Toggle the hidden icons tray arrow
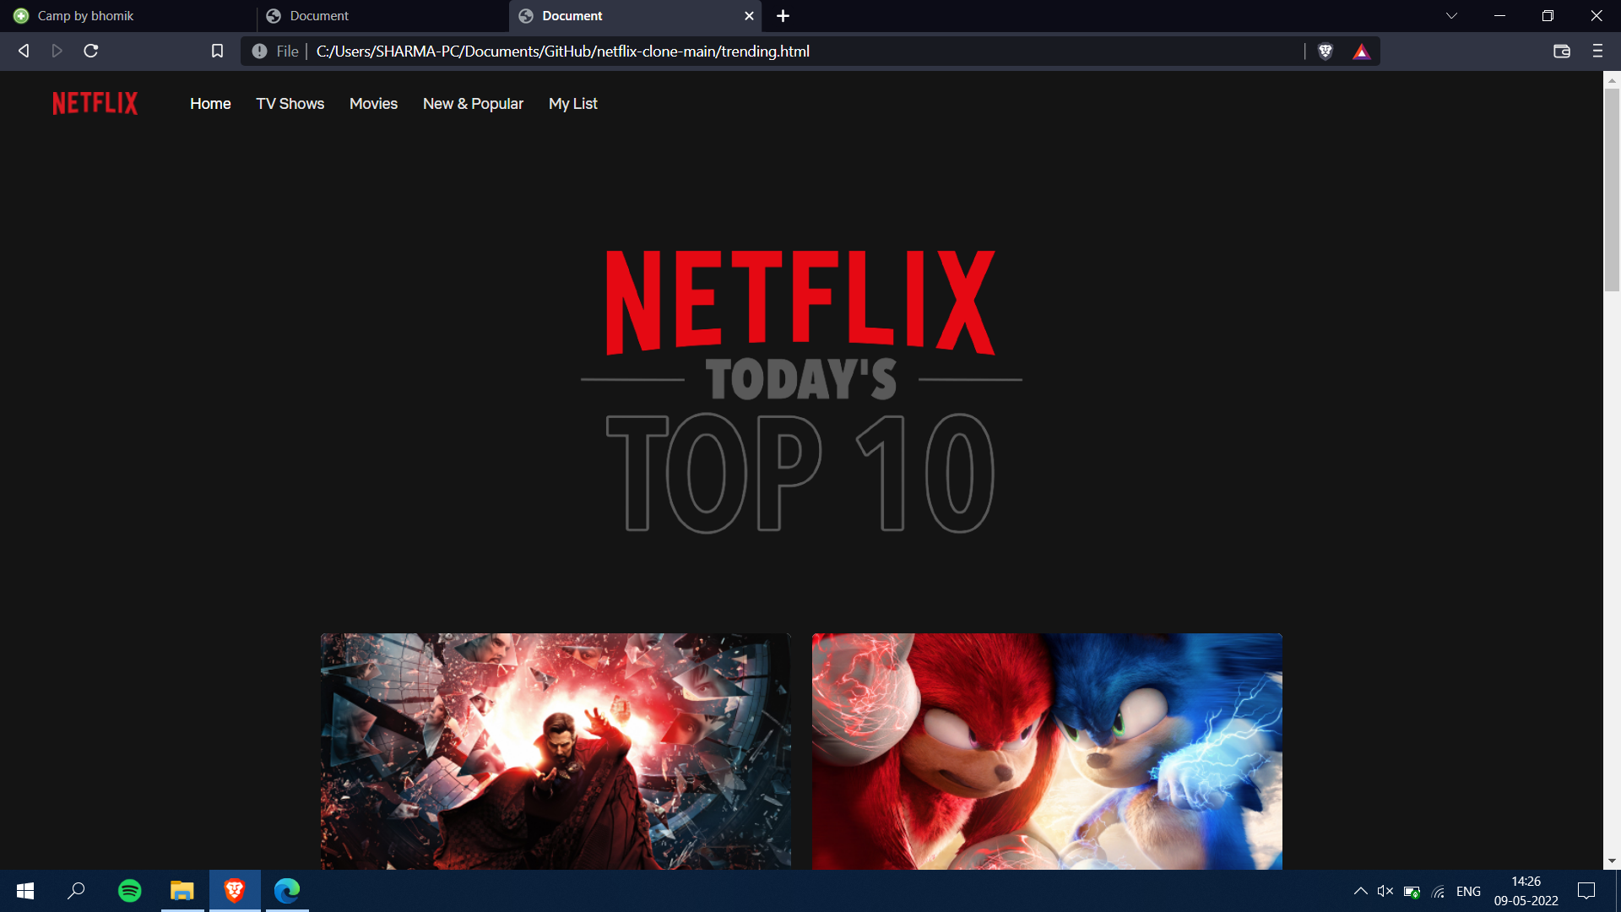Screen dimensions: 1621x912 [1360, 890]
